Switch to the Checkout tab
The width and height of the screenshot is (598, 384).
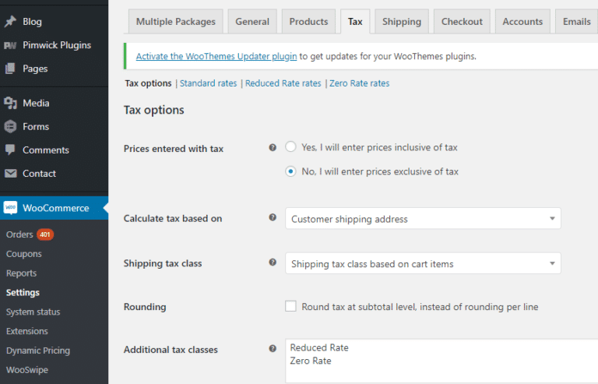(462, 22)
